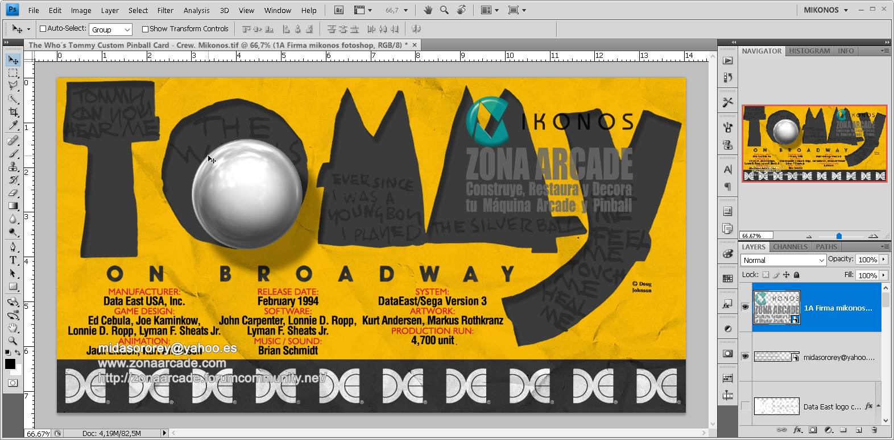Screen dimensions: 894x440
Task: Choose the Gradient tool
Action: pos(13,206)
